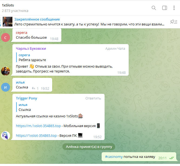Click the 'Алёнка принят(а) в группу' service message

pos(89,147)
